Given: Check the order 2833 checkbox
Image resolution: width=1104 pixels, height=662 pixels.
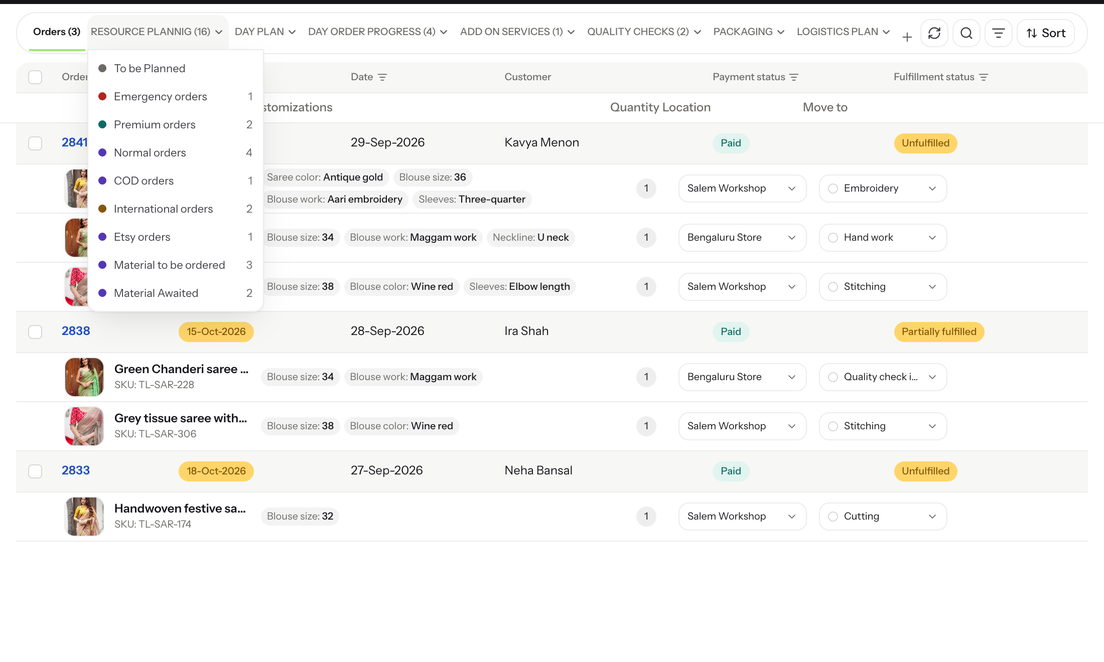Looking at the screenshot, I should coord(35,471).
